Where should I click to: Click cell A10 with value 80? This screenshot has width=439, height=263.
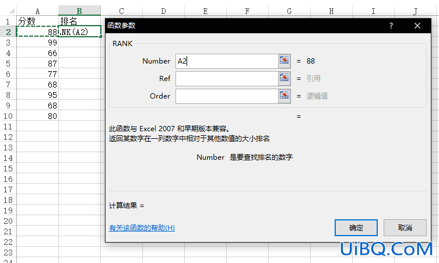tap(37, 116)
